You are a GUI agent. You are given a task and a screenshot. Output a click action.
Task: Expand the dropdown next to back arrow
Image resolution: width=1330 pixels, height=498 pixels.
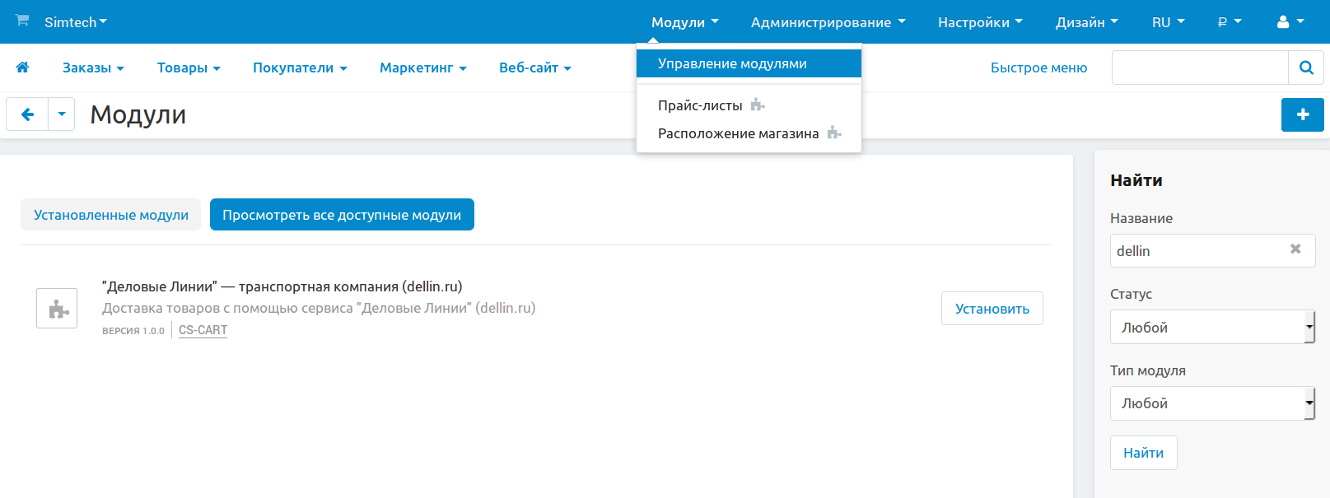click(62, 114)
